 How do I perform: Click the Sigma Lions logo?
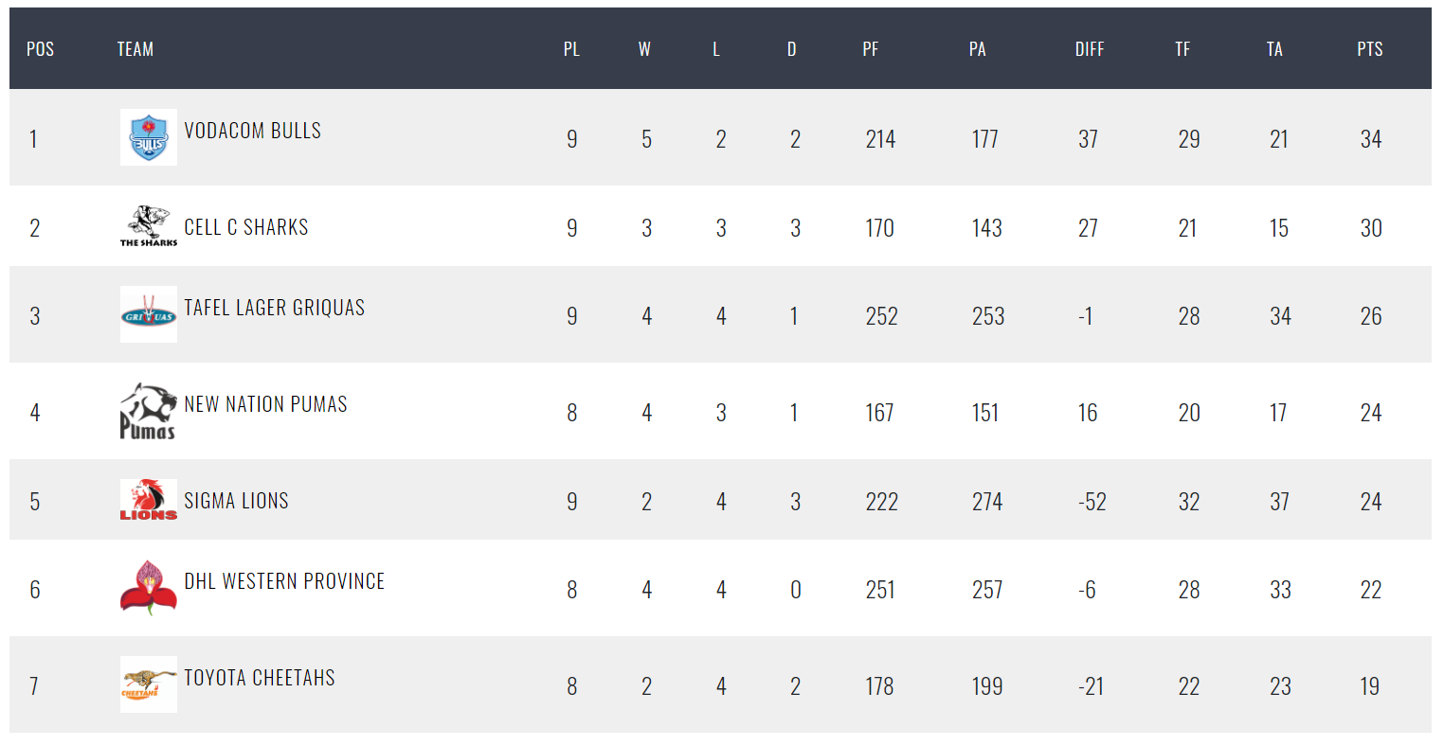click(x=149, y=500)
